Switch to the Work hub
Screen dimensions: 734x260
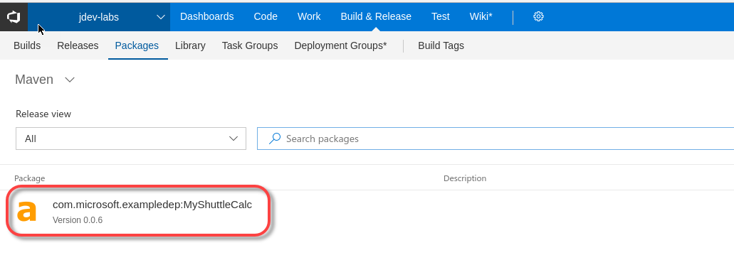click(x=309, y=17)
